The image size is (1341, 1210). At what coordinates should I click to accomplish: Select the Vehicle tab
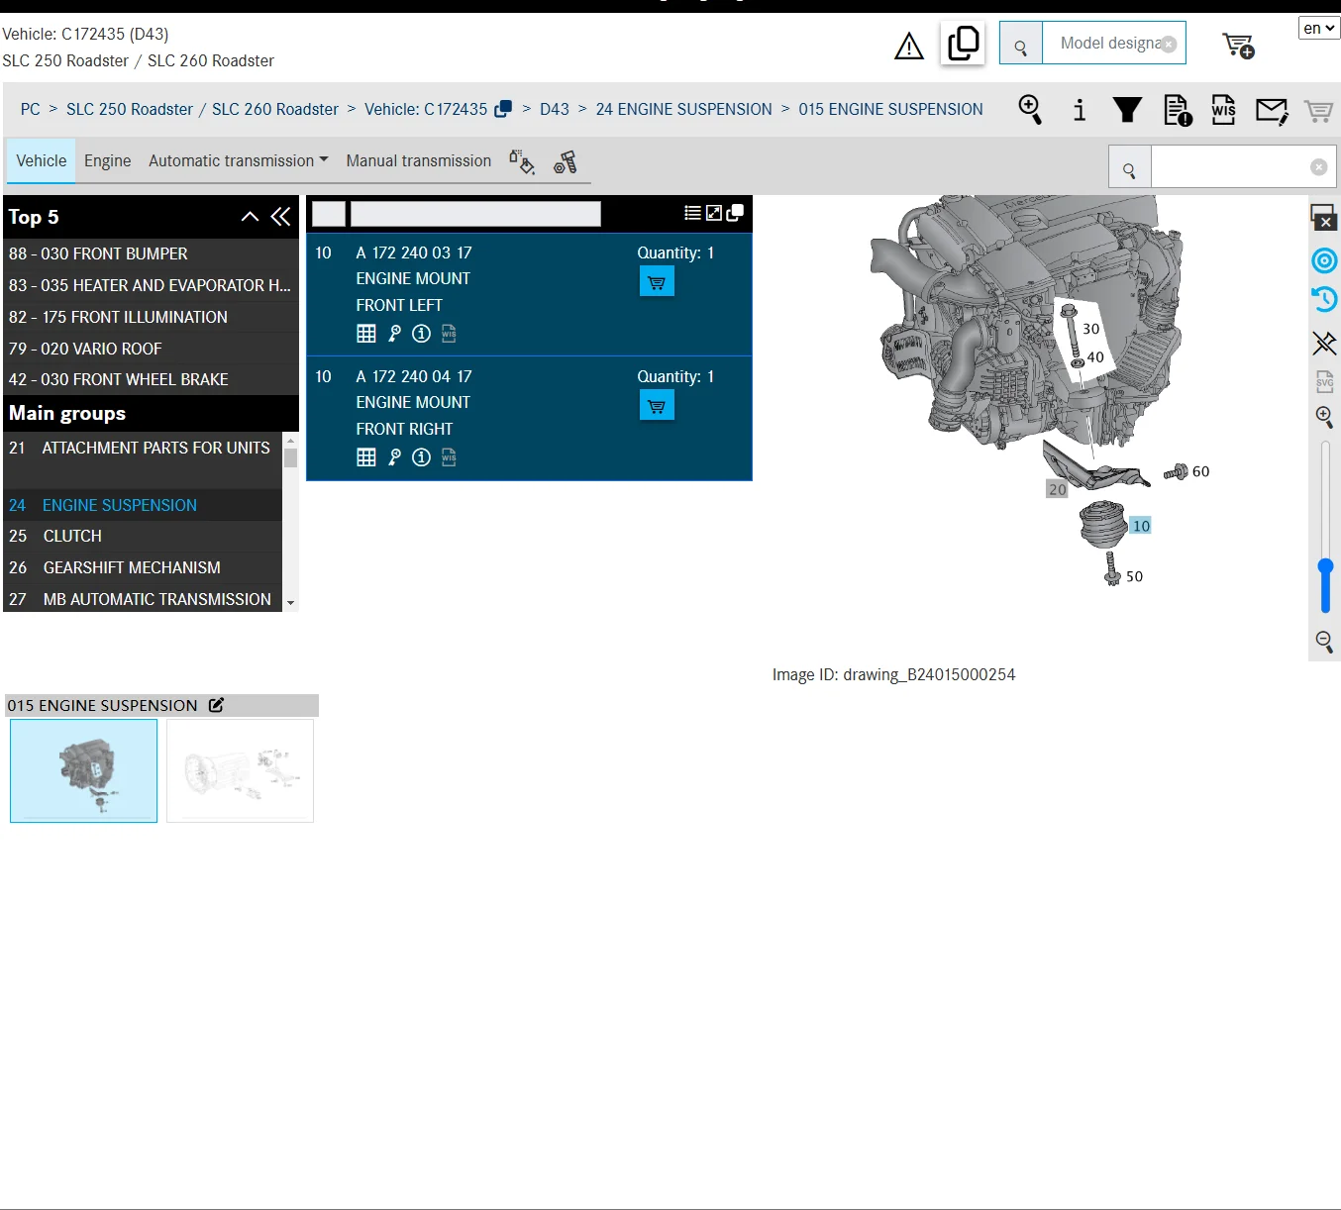click(x=42, y=160)
